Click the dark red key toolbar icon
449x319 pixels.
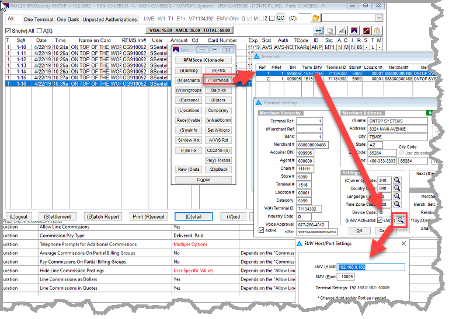pos(366,31)
